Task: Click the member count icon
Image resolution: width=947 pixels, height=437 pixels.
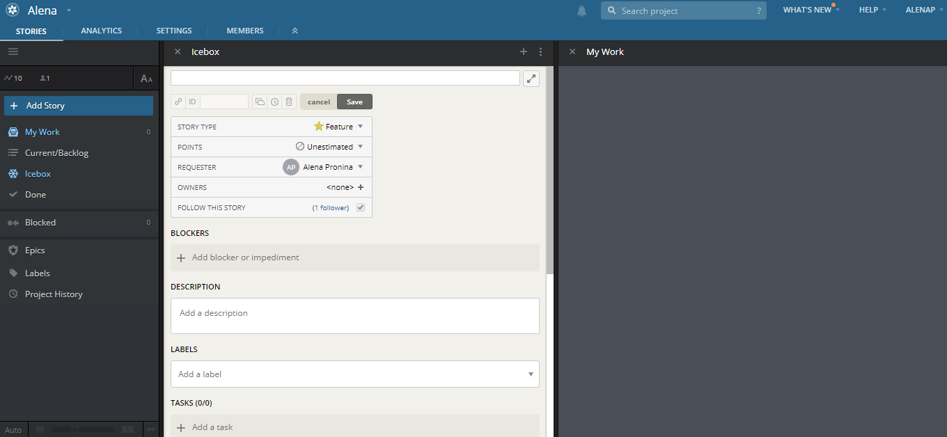Action: coord(45,78)
